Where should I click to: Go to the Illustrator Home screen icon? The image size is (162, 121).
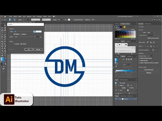[x=5, y=16]
